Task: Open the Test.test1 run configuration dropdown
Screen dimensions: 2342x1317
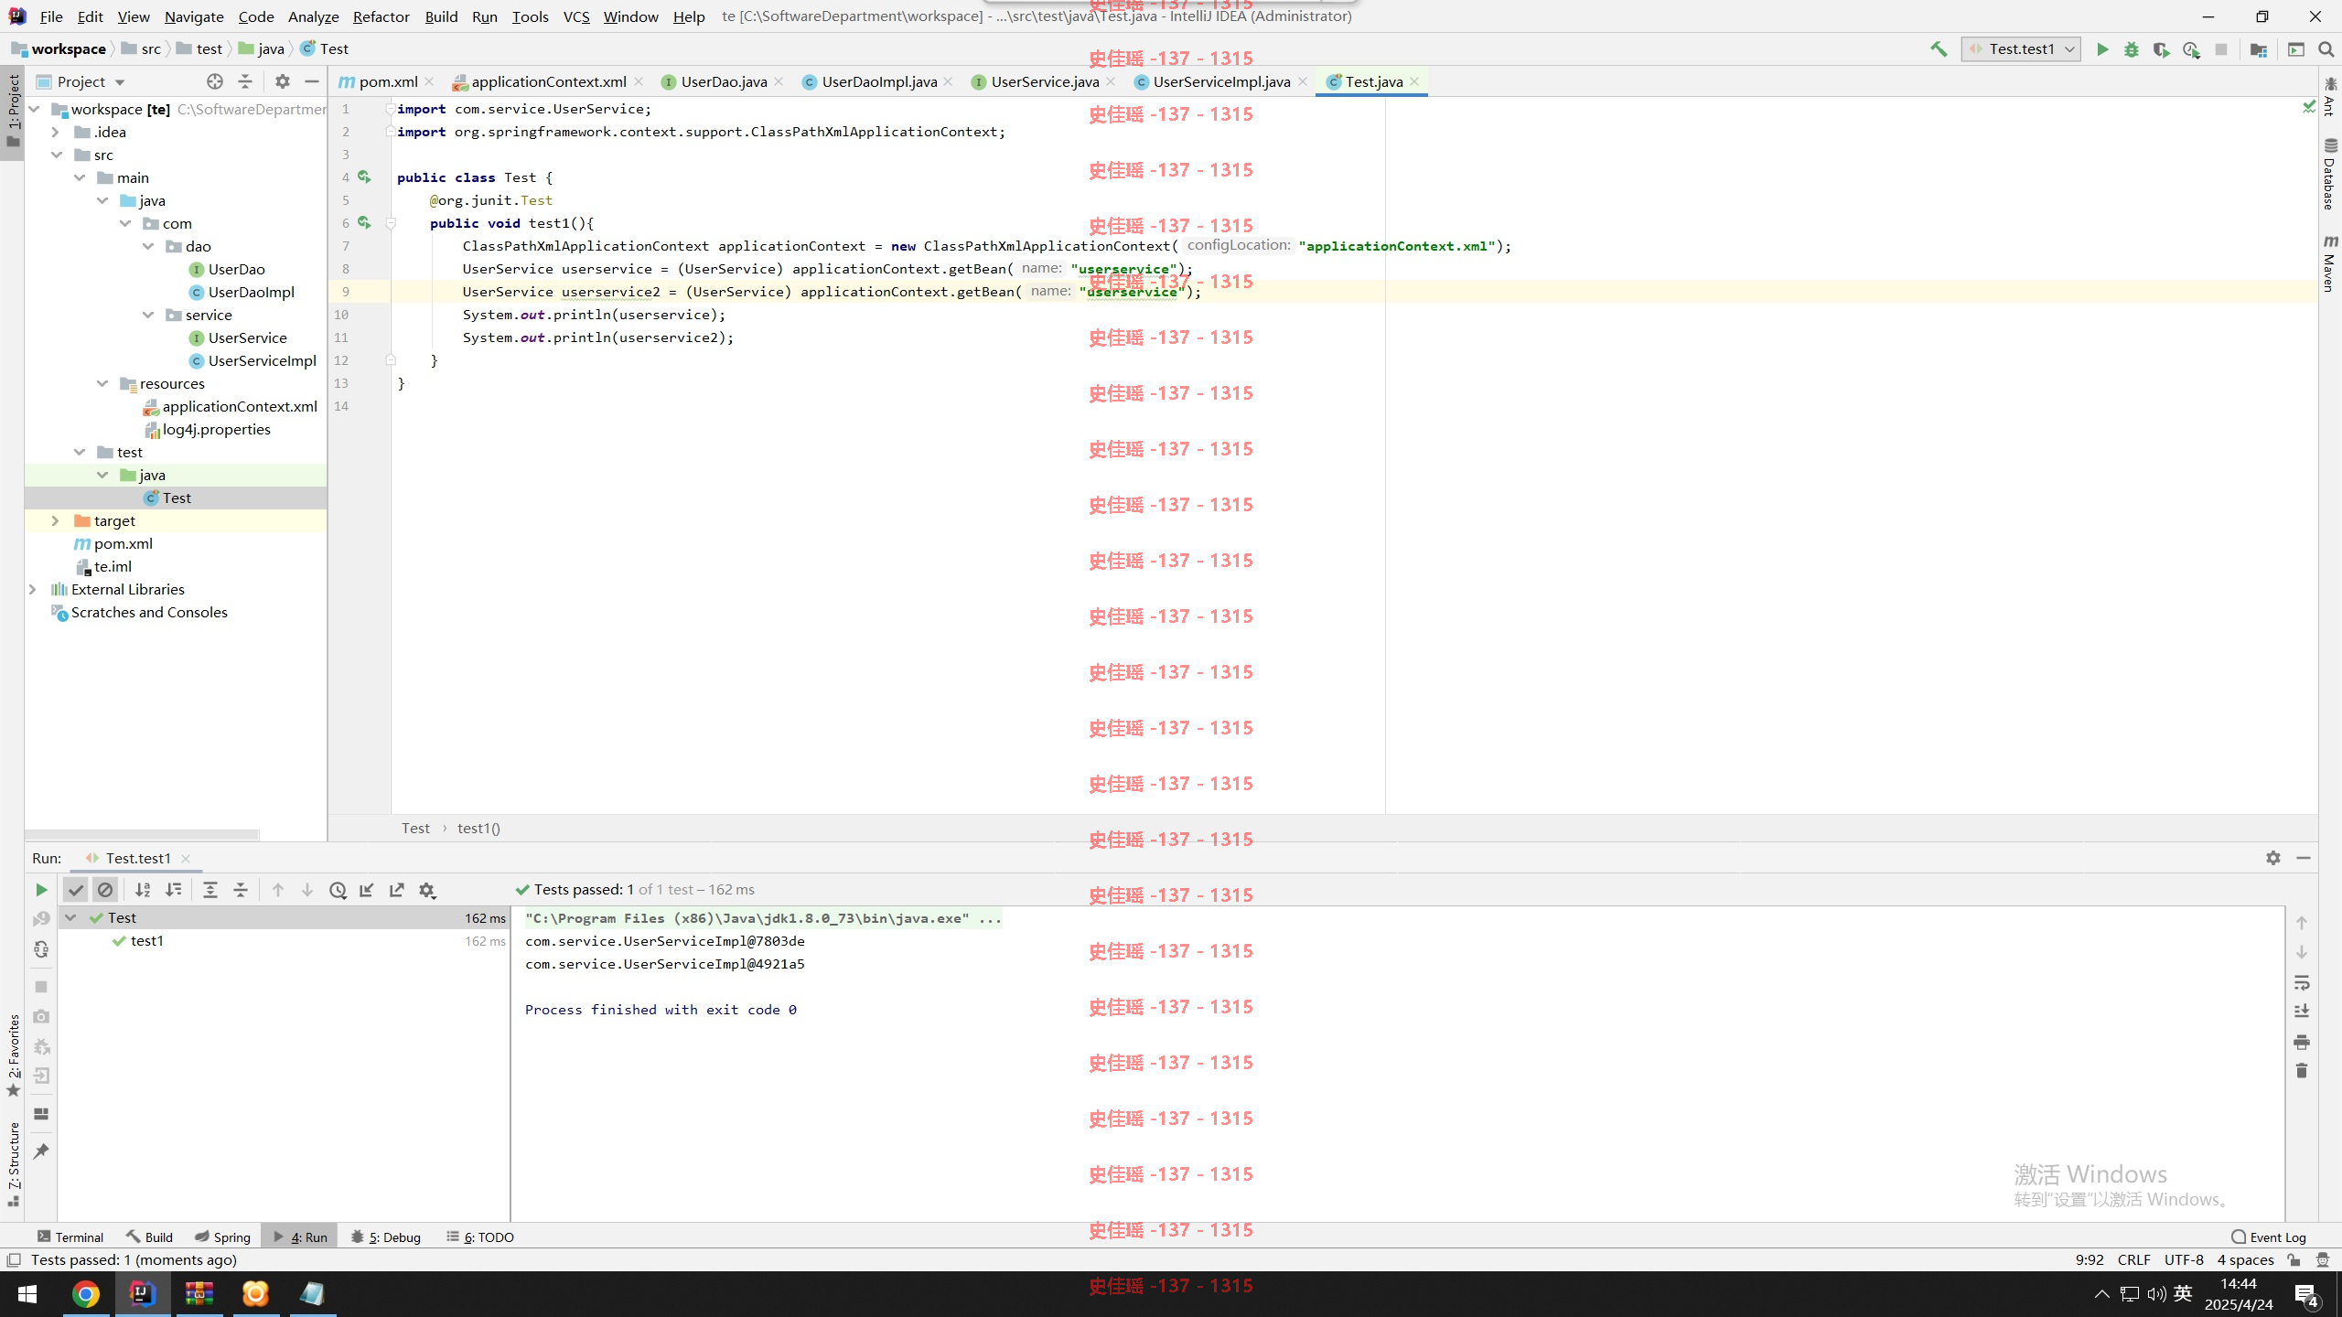Action: coord(2022,49)
